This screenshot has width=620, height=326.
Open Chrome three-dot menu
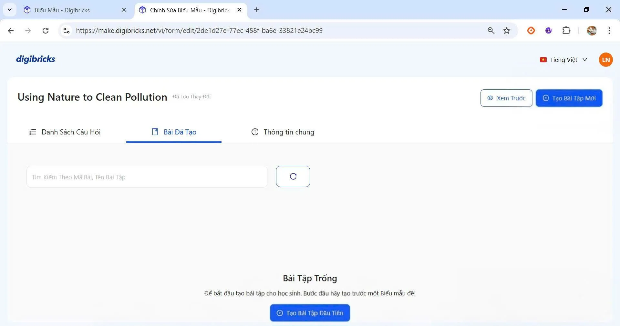click(609, 31)
